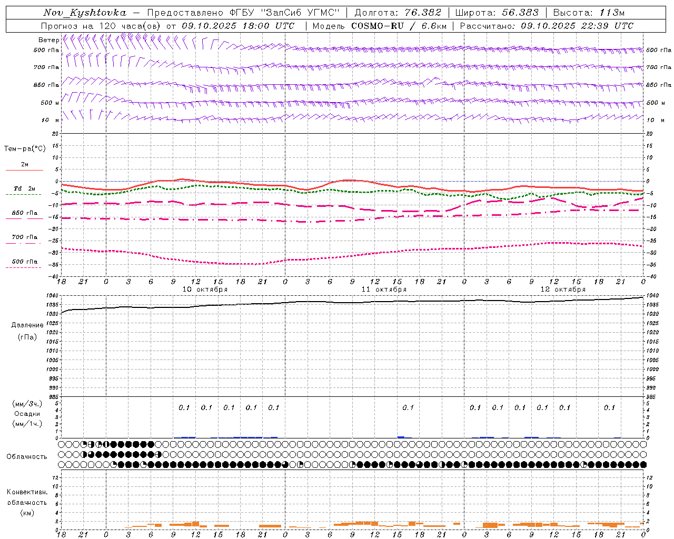Click the model label COSMO-RU / 6.6км
674x539 pixels.
coord(399,26)
